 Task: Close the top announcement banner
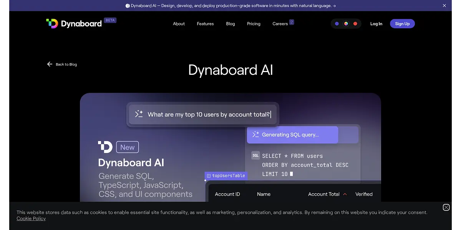444,6
